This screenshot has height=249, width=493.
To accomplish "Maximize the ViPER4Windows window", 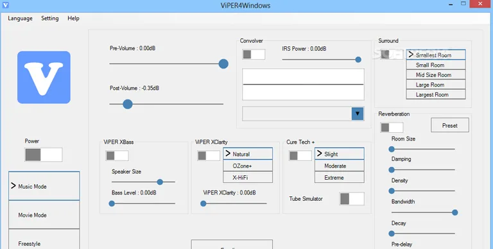I will pyautogui.click(x=463, y=4).
